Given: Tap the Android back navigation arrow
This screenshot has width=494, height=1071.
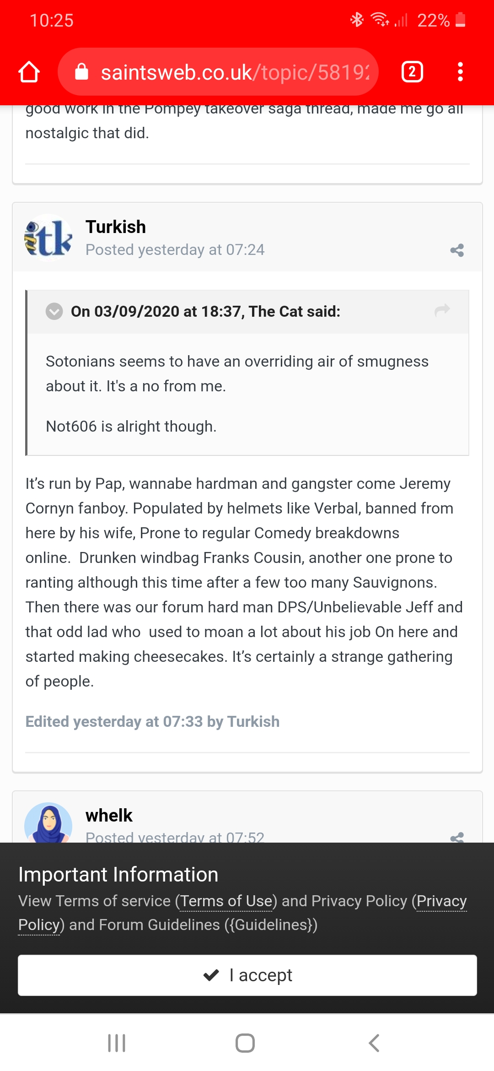Looking at the screenshot, I should [x=374, y=1043].
